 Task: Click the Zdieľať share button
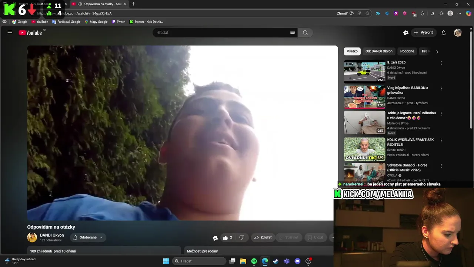tap(263, 238)
